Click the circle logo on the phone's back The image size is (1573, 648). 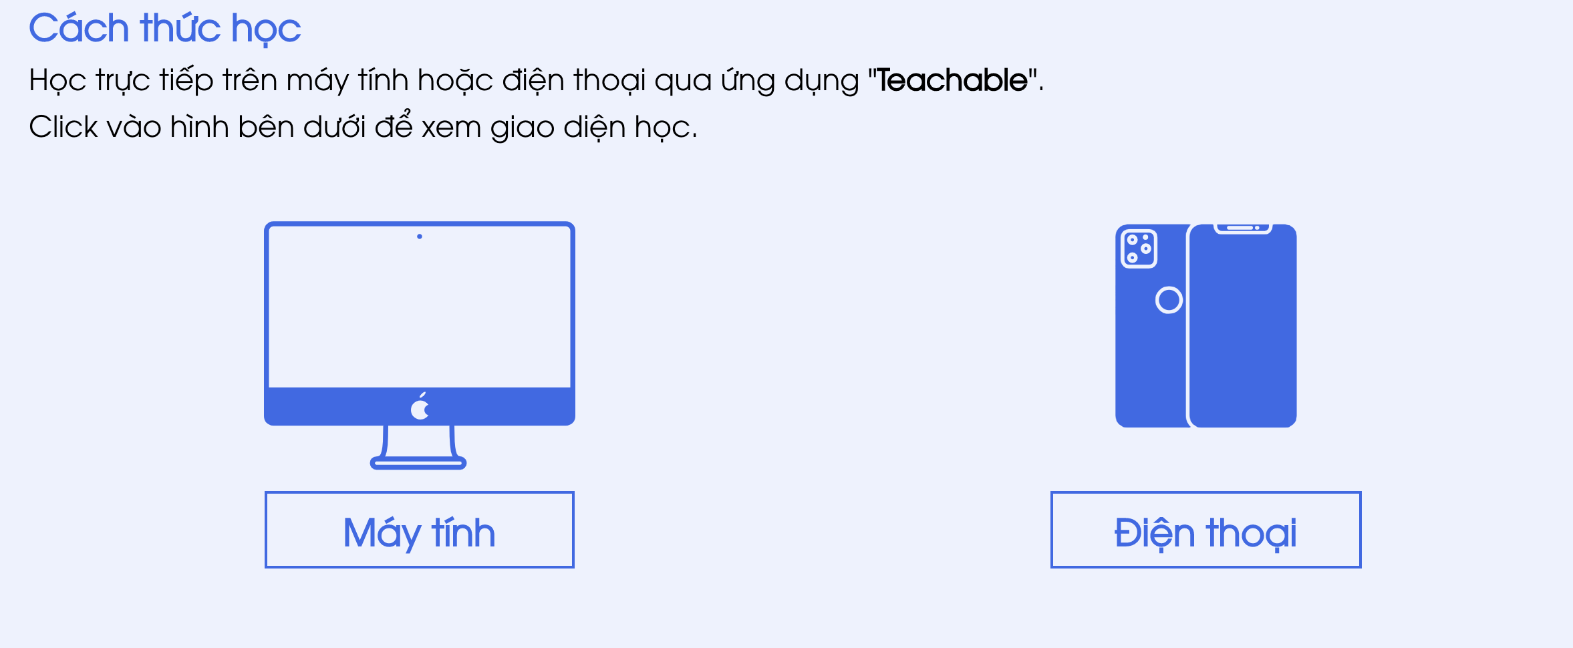pos(1169,300)
